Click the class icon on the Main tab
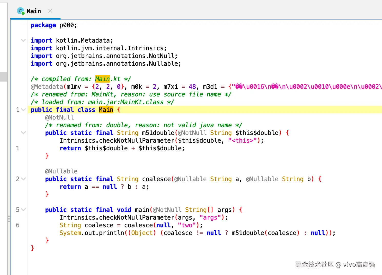 [21, 11]
